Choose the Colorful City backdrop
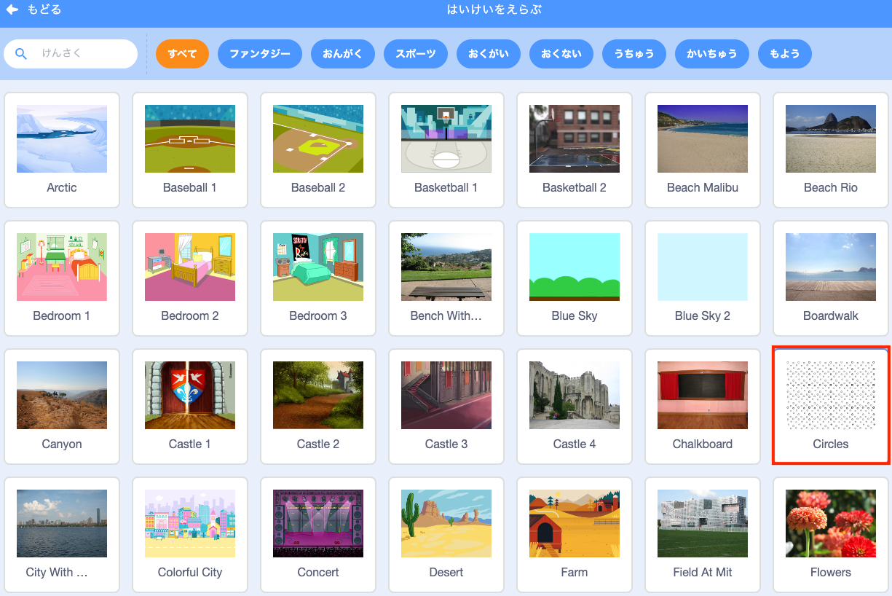 coord(190,535)
